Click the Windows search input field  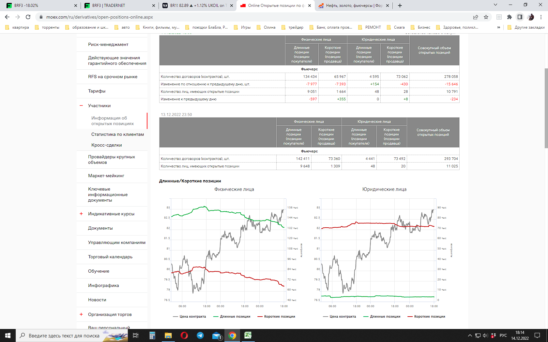point(64,335)
